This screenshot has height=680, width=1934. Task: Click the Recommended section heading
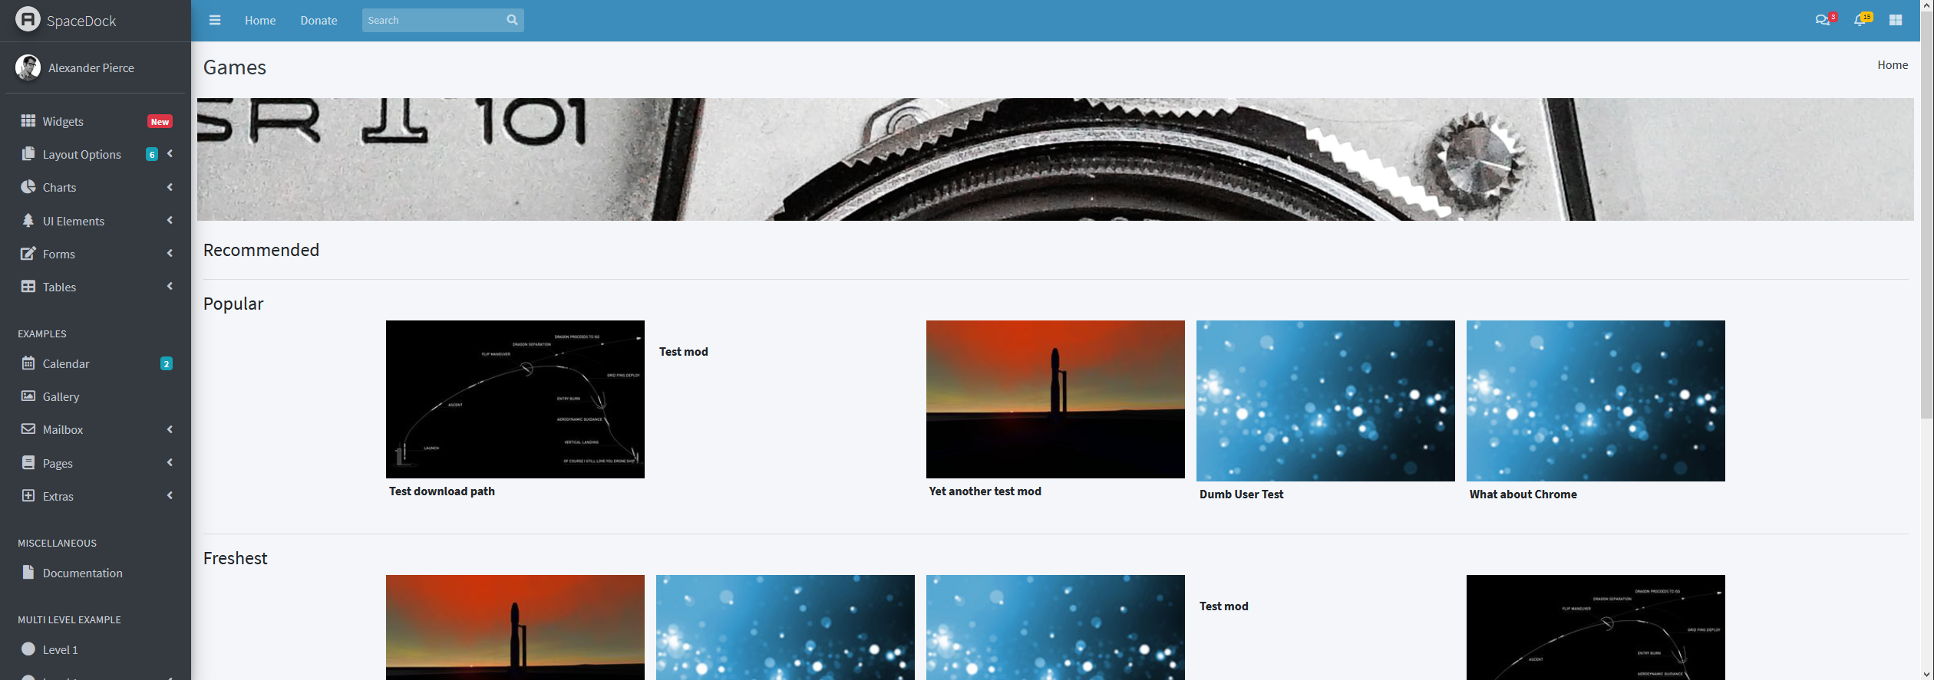click(261, 250)
